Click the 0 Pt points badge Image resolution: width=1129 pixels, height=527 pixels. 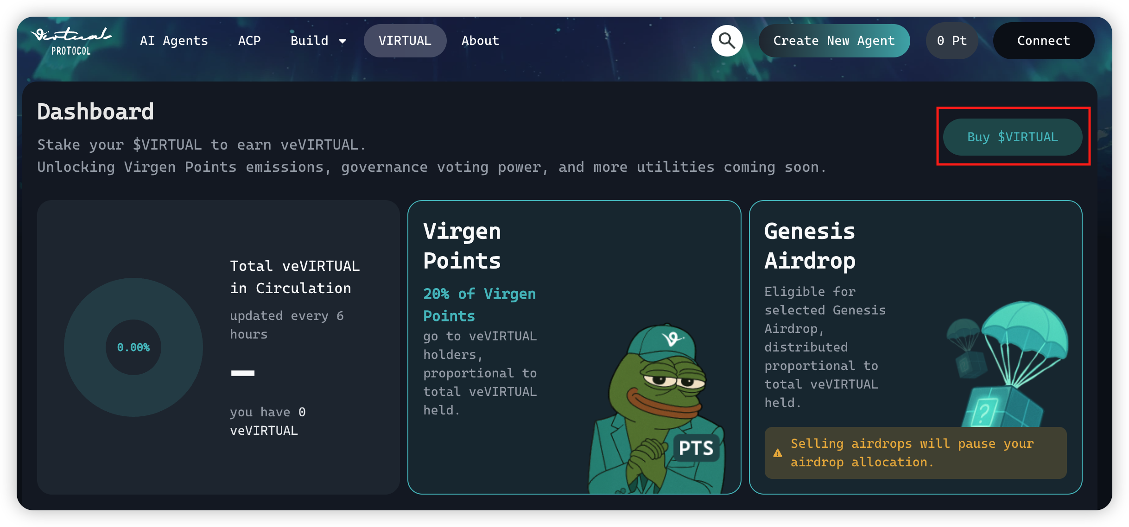(x=952, y=41)
